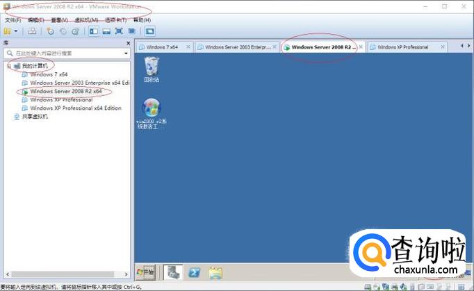Click the CD/DVD device status bar icon

(x=377, y=287)
